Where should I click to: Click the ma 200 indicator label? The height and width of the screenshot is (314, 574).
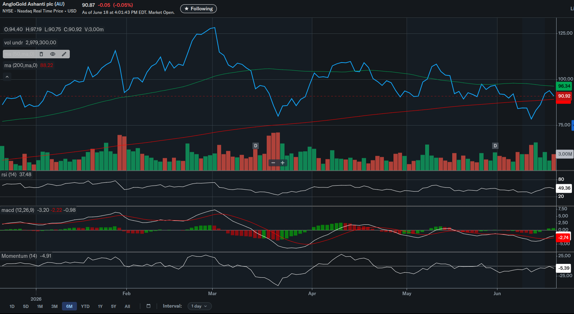click(x=21, y=65)
